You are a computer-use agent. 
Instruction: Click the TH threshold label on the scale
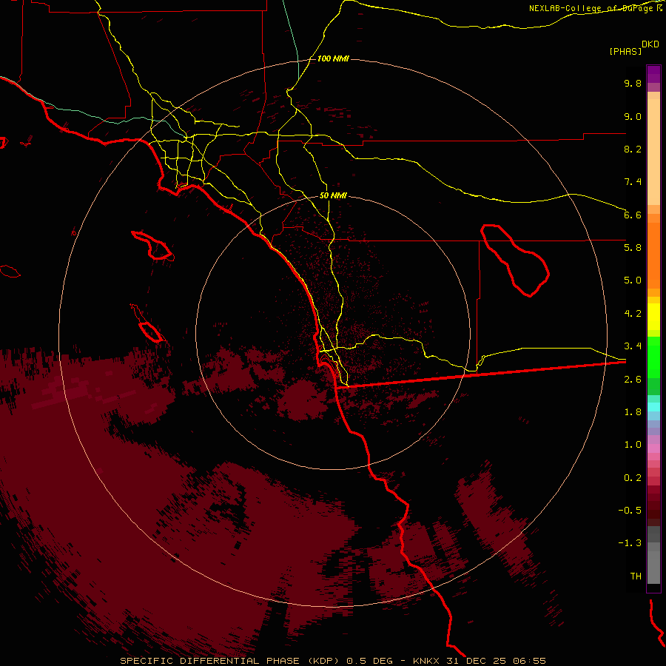tap(636, 576)
